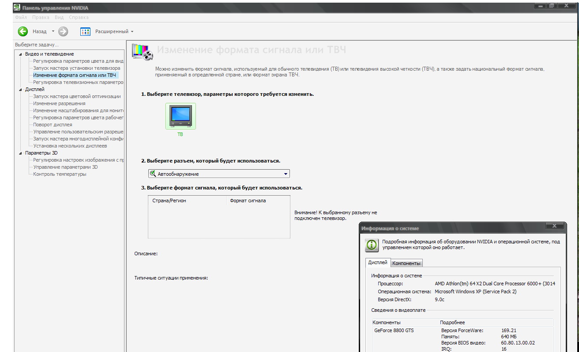Open the Расширенный view dropdown

(x=132, y=31)
